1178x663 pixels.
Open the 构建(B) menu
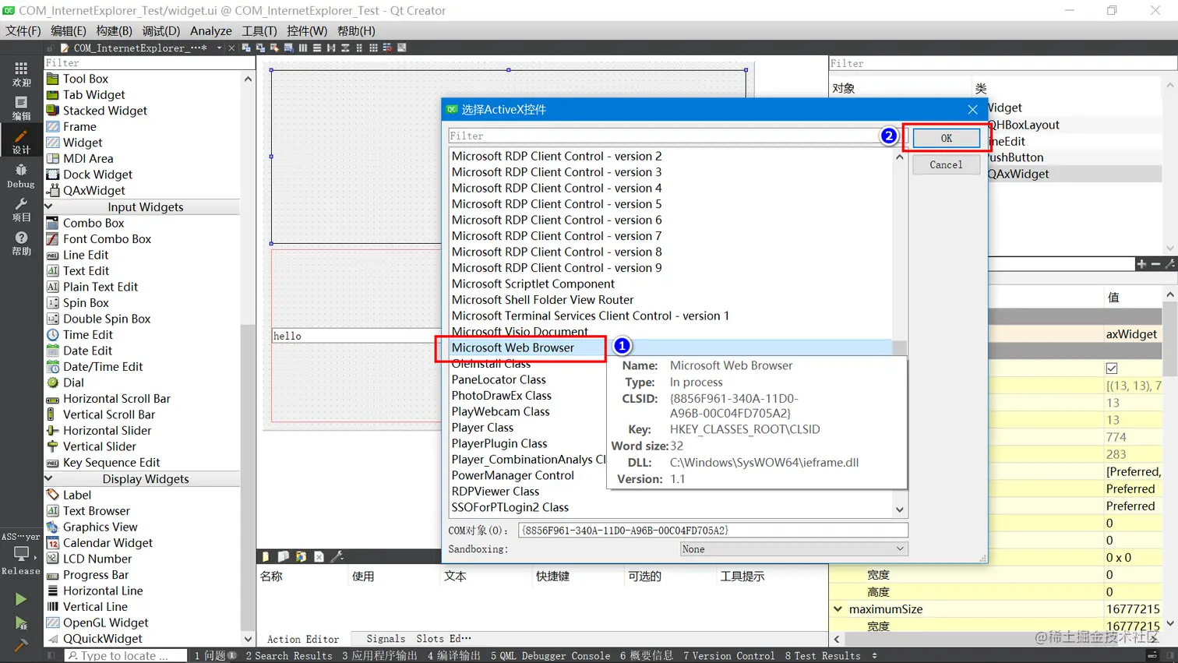[x=115, y=31]
